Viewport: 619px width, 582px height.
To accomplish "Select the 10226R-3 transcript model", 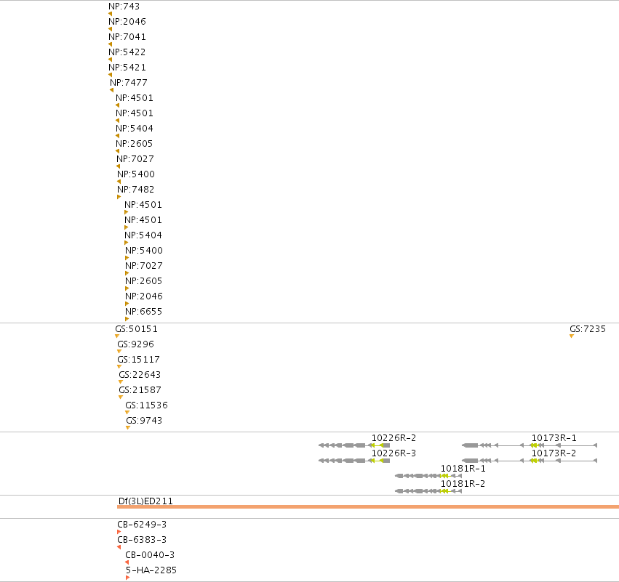I will pos(354,461).
